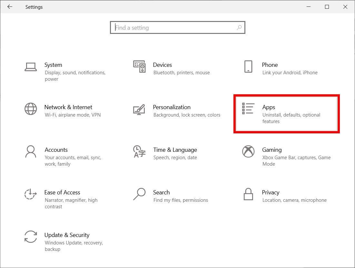Open Apps via its list icon
The height and width of the screenshot is (268, 355).
pyautogui.click(x=248, y=109)
